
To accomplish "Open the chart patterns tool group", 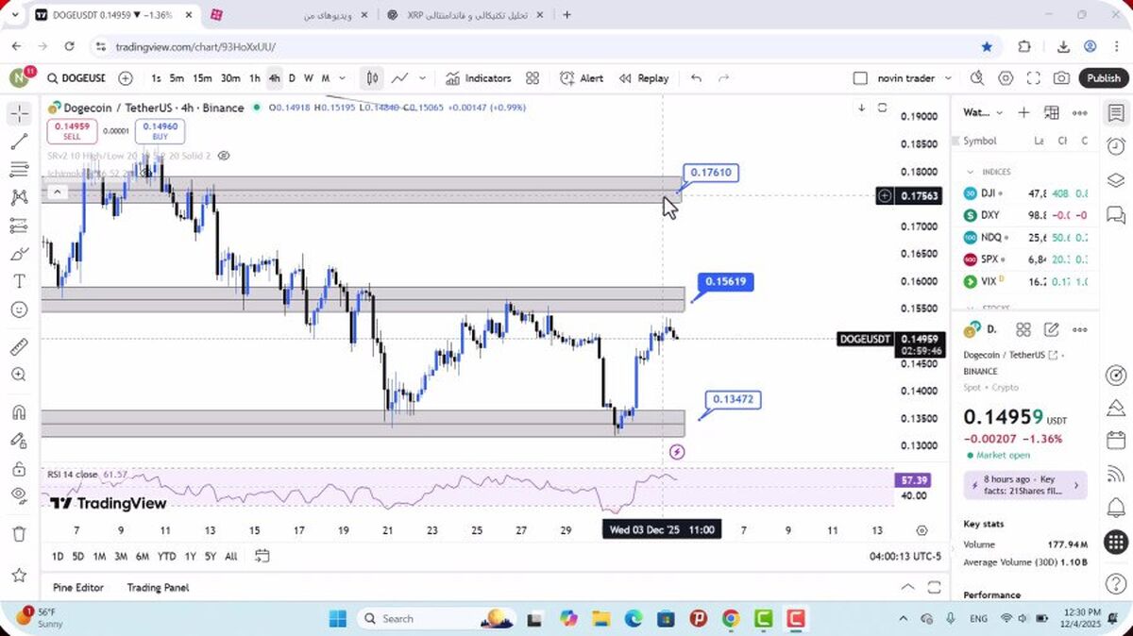I will click(19, 197).
